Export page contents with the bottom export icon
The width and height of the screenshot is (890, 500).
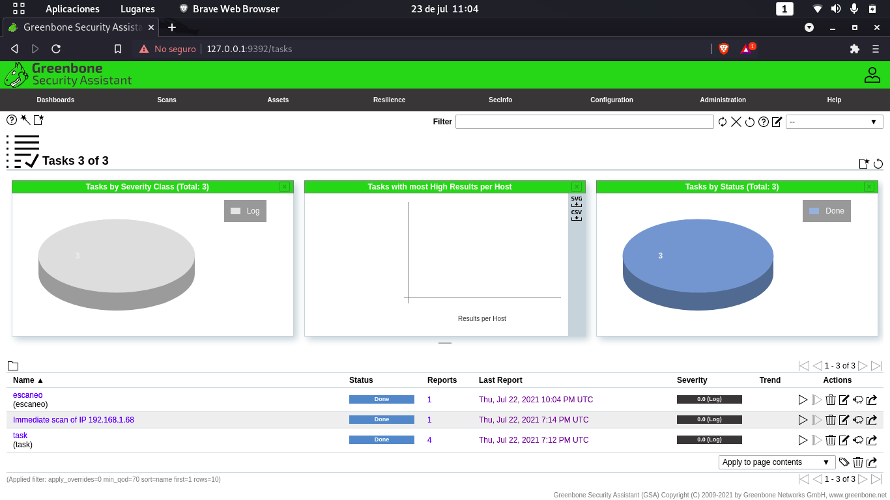pos(872,462)
